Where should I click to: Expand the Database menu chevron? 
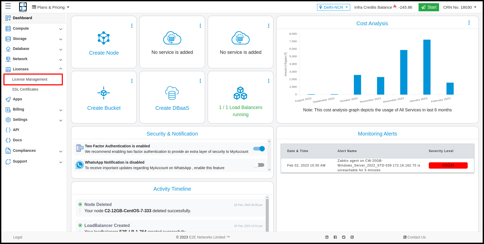click(61, 49)
